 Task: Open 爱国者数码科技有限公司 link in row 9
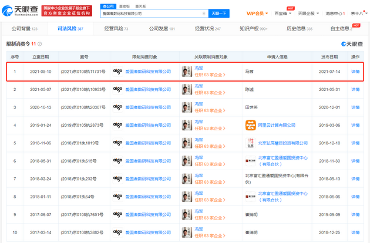(148, 214)
